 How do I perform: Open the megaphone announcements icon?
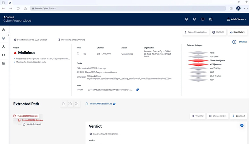click(211, 19)
